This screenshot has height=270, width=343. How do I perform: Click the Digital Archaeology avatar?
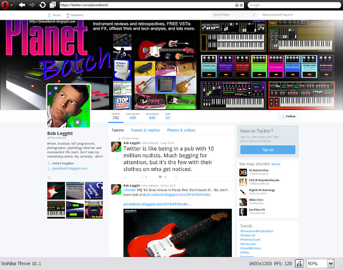243,192
